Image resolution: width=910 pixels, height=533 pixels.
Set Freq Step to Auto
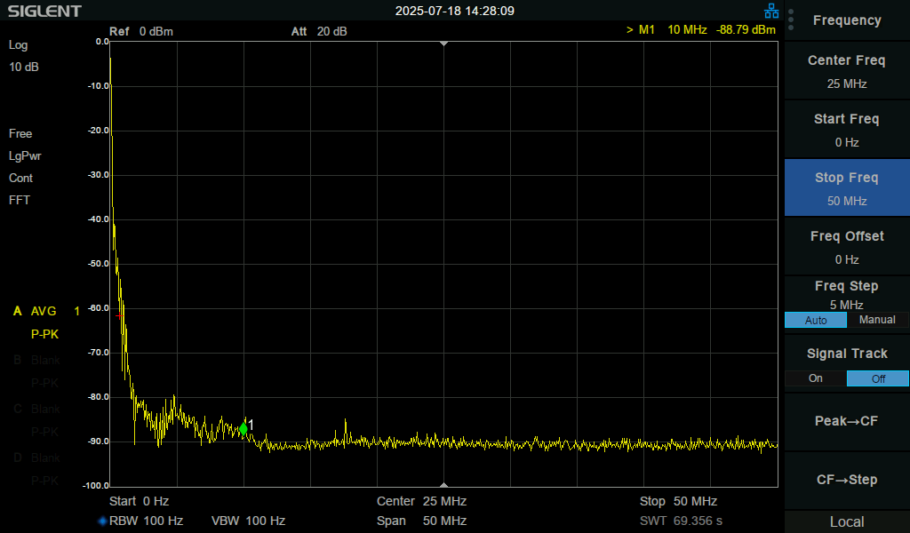816,320
